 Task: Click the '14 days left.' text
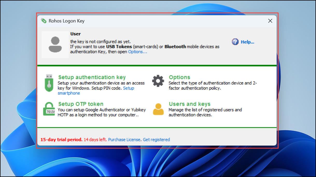pos(95,140)
